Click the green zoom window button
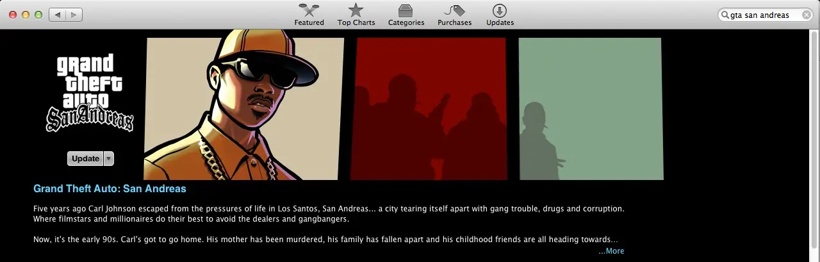 click(x=38, y=14)
